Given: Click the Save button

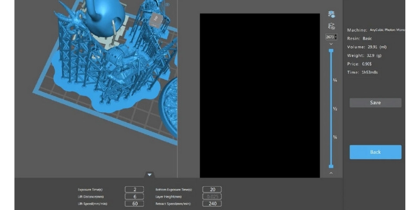Looking at the screenshot, I should [375, 102].
